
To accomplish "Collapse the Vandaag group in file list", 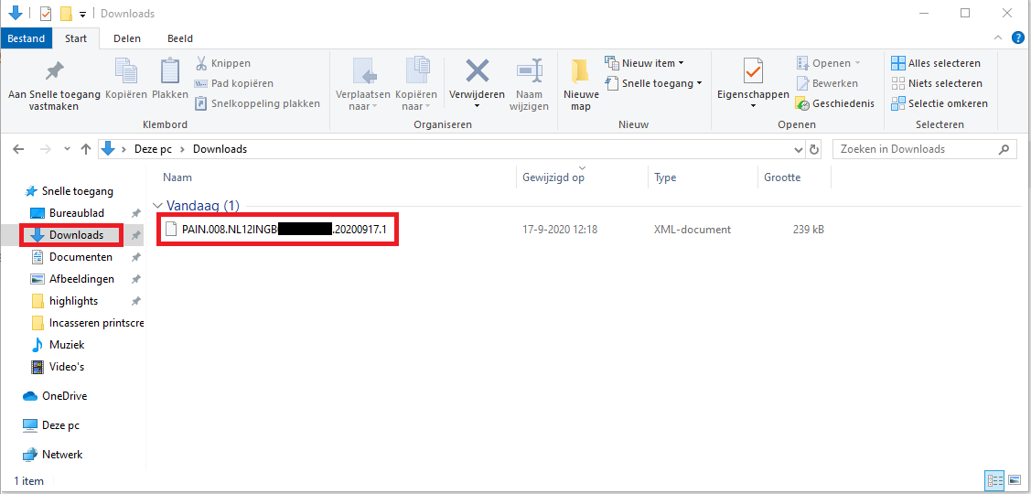I will (158, 207).
